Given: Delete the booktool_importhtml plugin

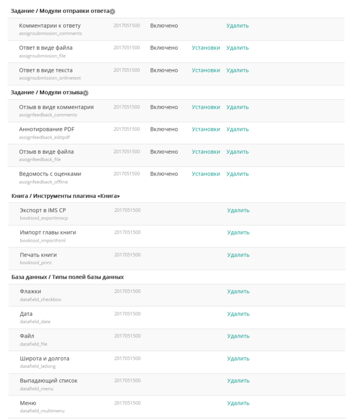Looking at the screenshot, I should pos(238,233).
